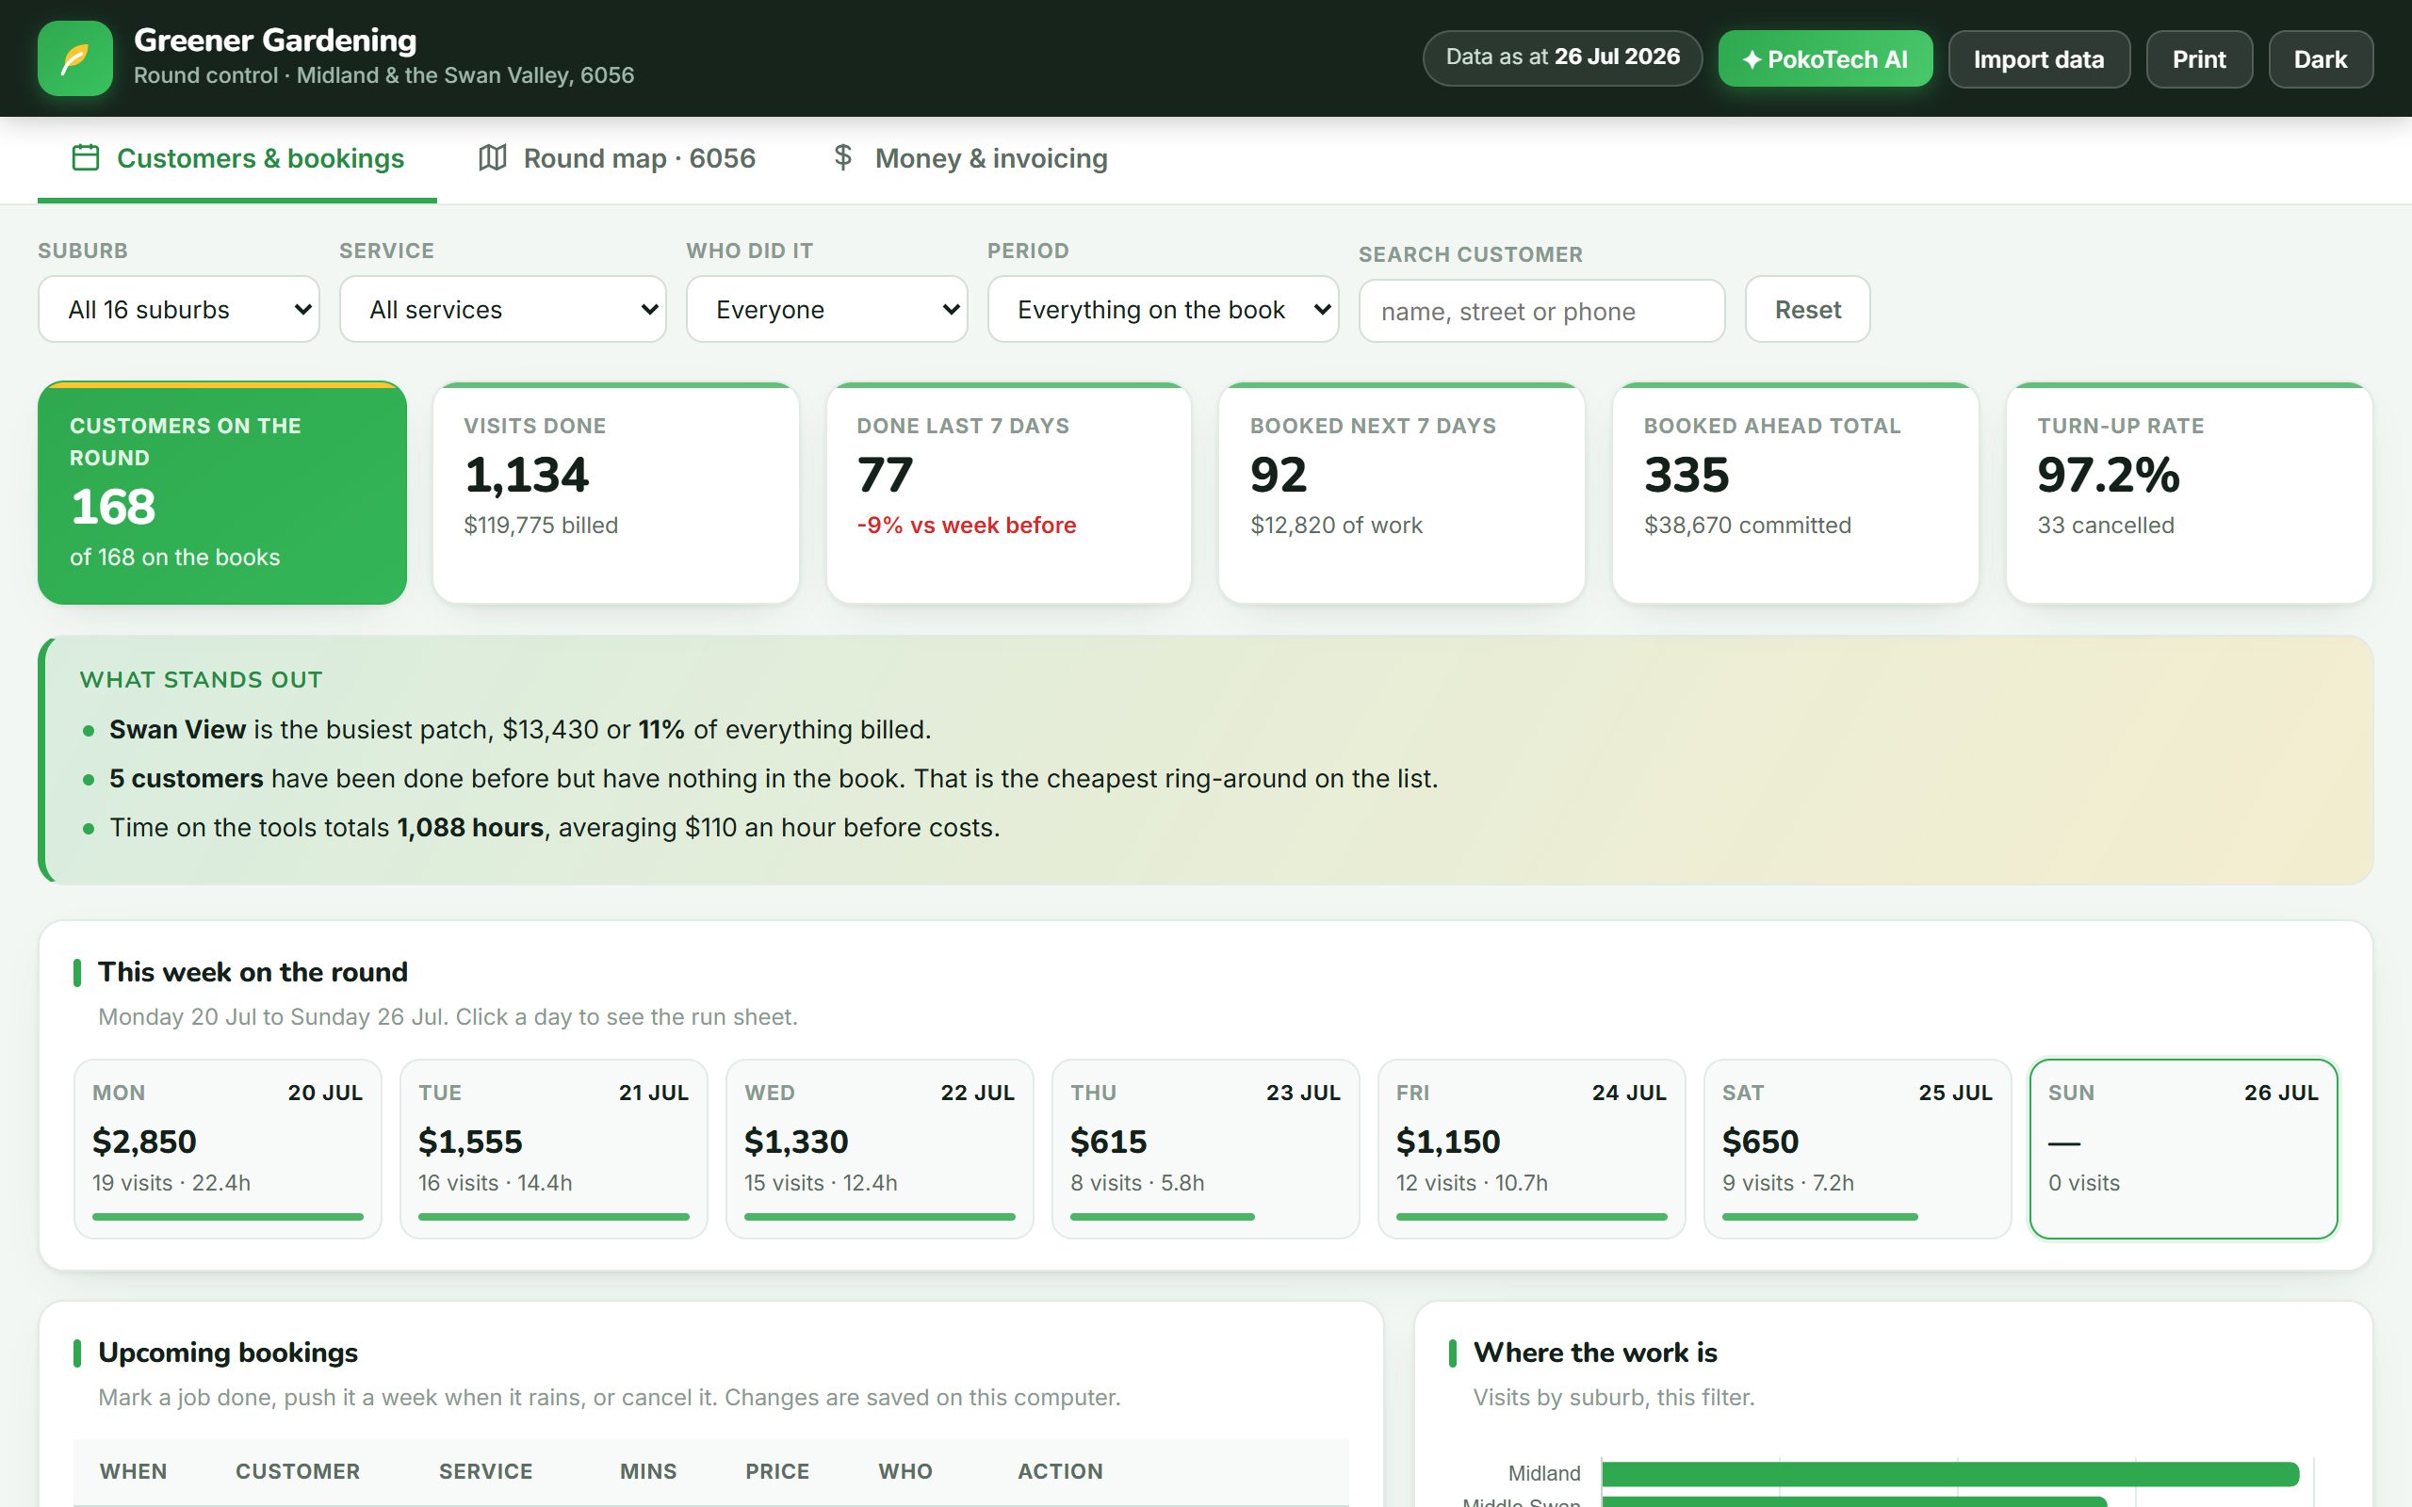Focus the Search customer field
This screenshot has width=2412, height=1507.
tap(1541, 311)
